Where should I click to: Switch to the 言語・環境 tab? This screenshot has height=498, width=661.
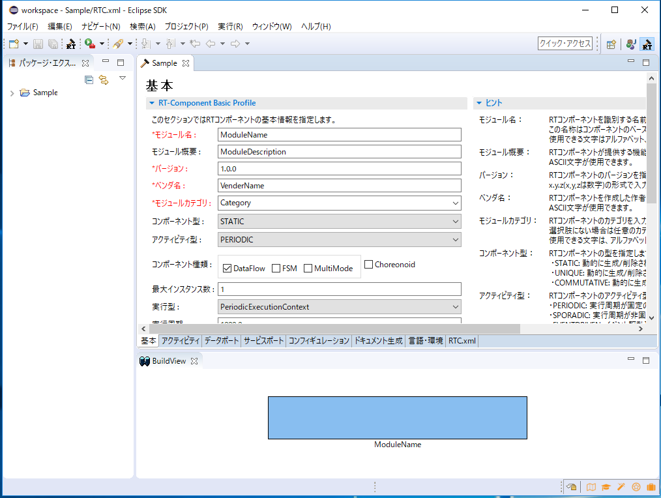point(426,341)
